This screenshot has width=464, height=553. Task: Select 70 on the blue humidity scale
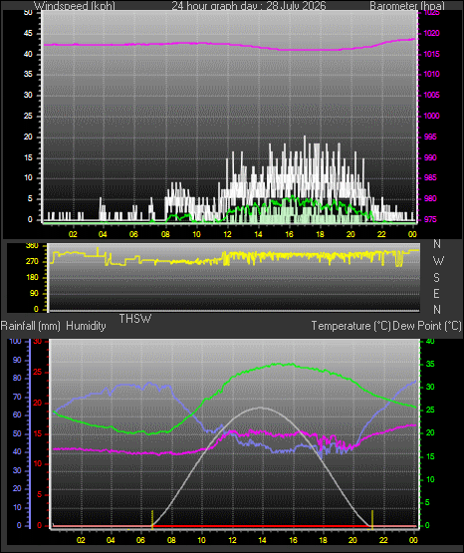pos(17,398)
